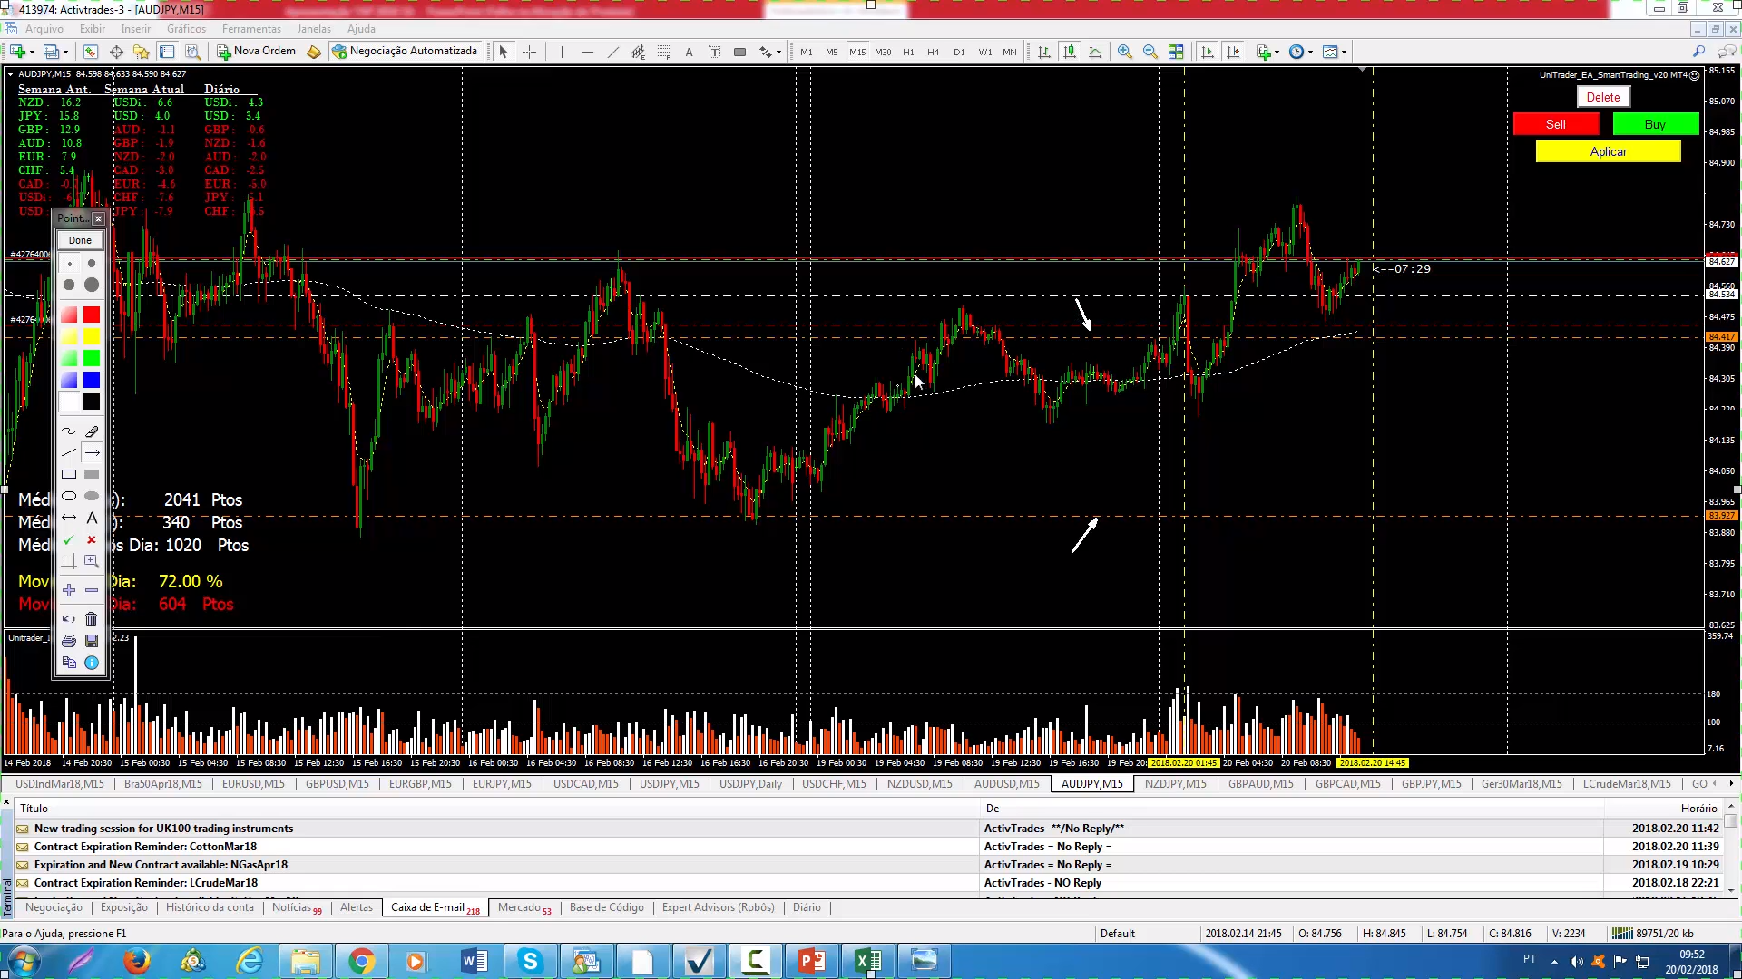Pick solid red color in Pointofix

pyautogui.click(x=92, y=315)
